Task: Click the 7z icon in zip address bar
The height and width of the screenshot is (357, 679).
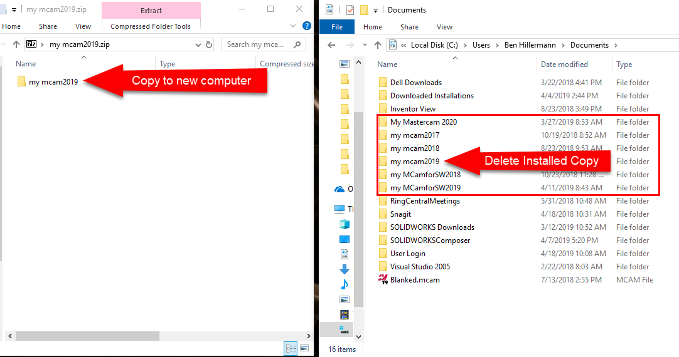Action: pos(31,44)
